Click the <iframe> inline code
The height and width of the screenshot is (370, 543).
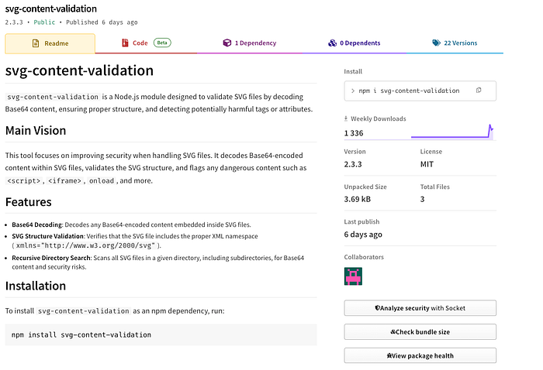coord(64,180)
